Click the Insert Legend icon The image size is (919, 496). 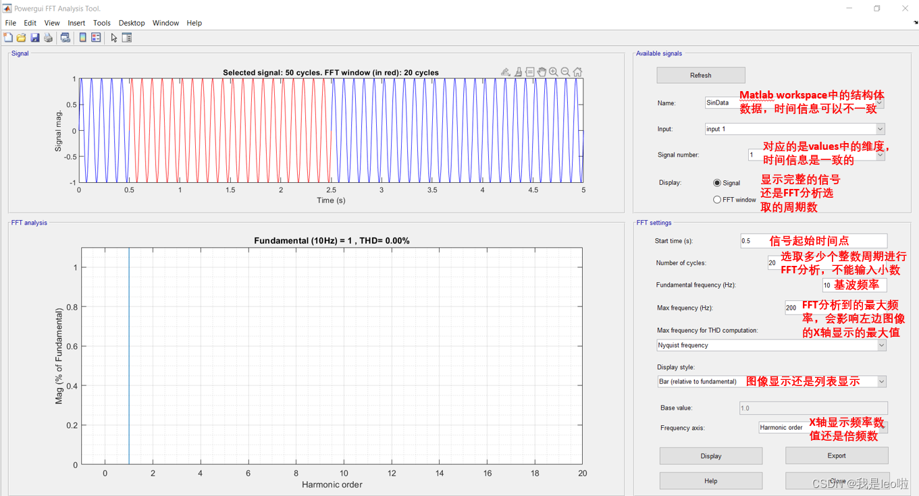coord(96,38)
